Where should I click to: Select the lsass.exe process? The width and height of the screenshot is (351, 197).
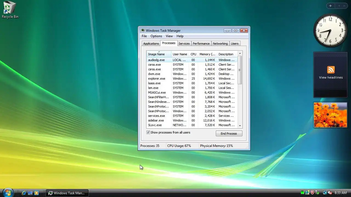[x=192, y=83]
